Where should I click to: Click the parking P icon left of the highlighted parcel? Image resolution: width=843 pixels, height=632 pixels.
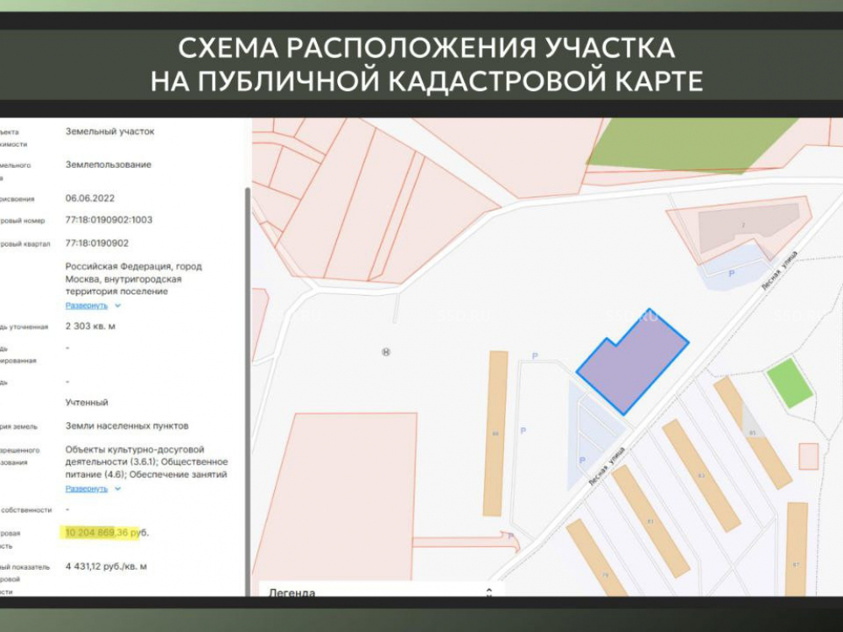pyautogui.click(x=534, y=356)
